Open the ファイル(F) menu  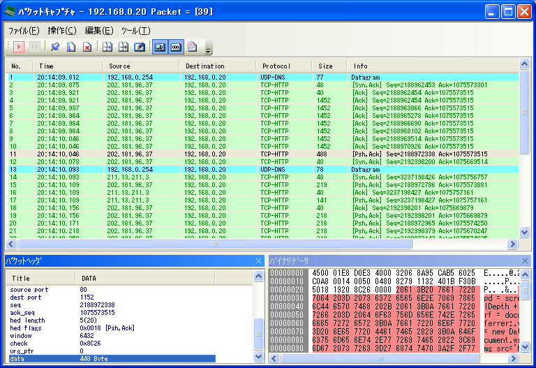[24, 31]
